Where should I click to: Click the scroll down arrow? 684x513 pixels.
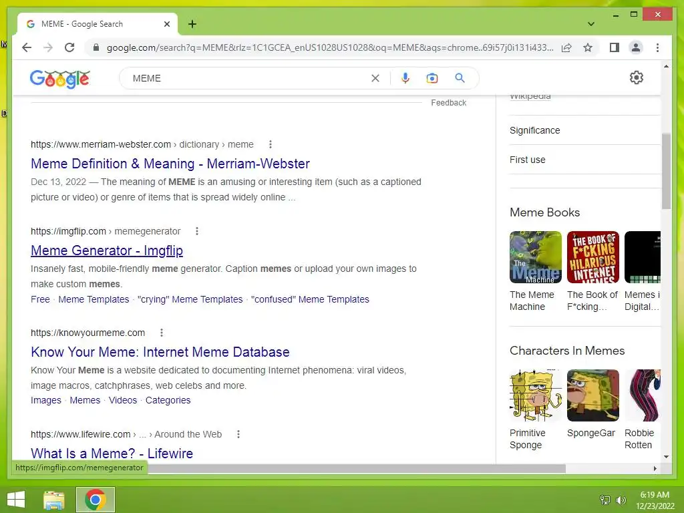pyautogui.click(x=666, y=457)
